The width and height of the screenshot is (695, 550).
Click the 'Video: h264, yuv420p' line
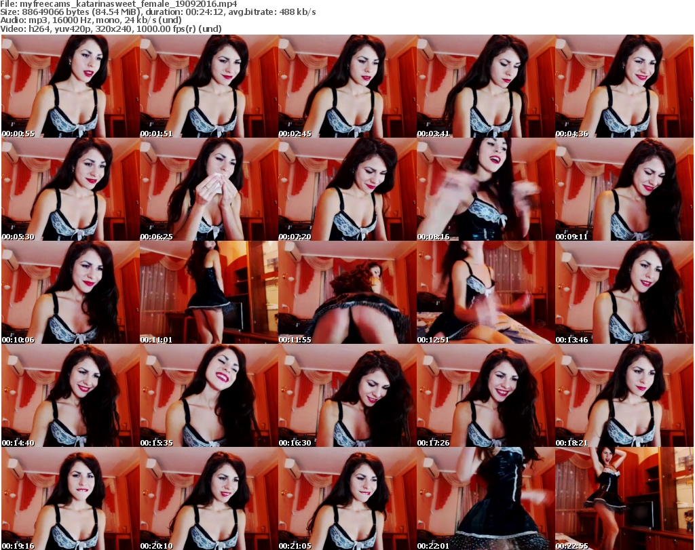pos(111,28)
